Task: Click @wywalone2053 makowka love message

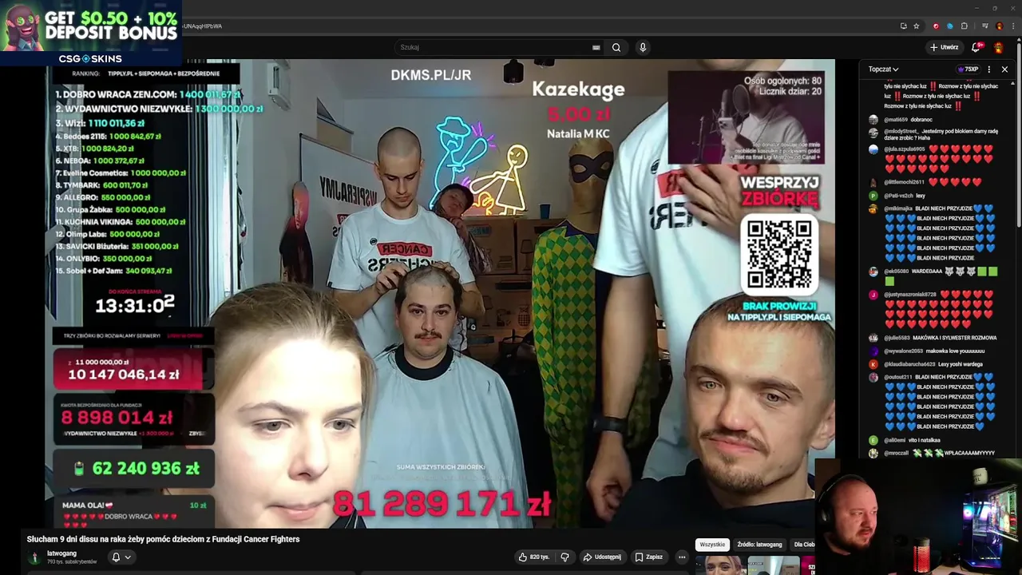Action: click(x=934, y=351)
